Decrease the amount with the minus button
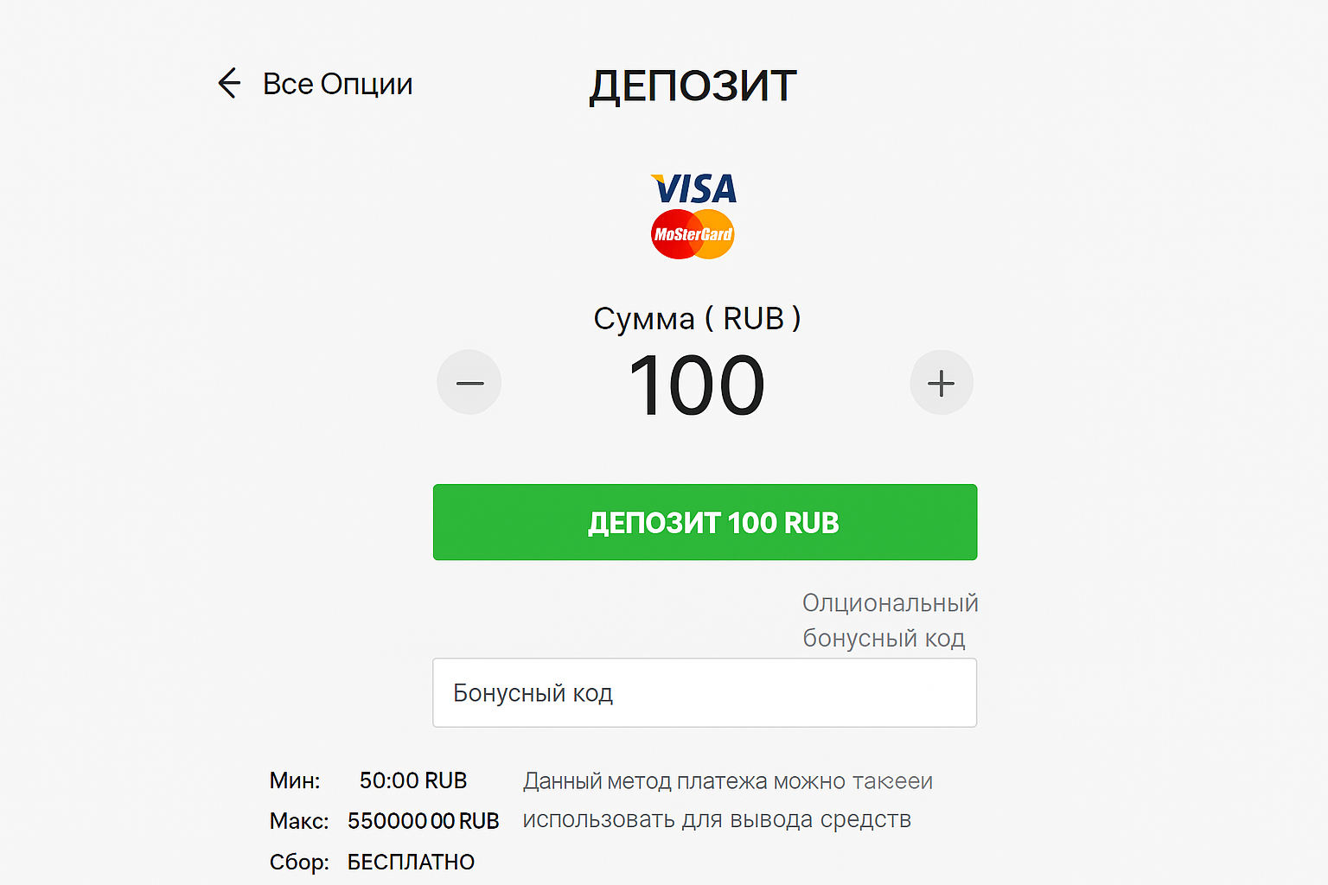This screenshot has width=1328, height=885. pos(469,383)
